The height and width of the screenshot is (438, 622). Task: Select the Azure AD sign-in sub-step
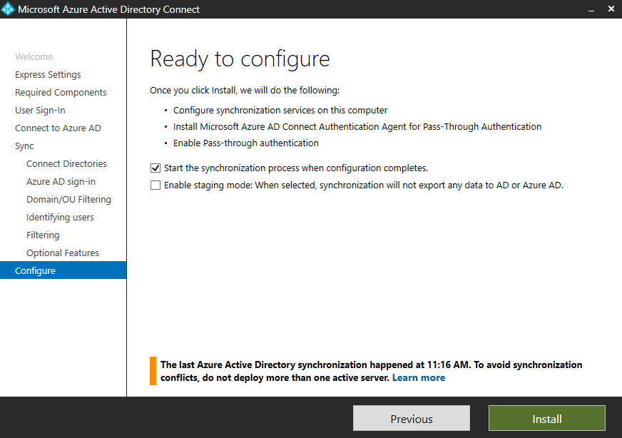click(61, 182)
